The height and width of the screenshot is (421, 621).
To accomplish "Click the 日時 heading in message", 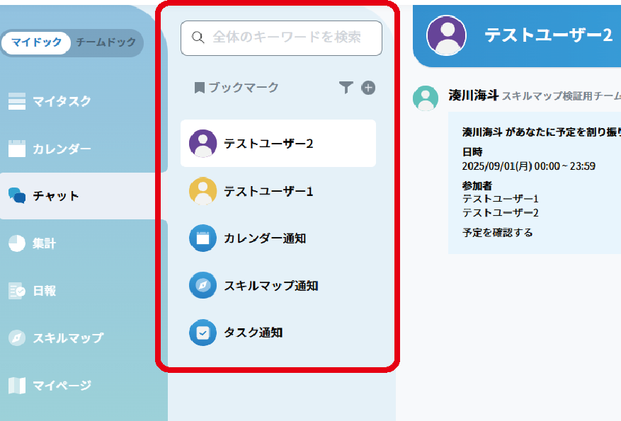I will (x=472, y=152).
